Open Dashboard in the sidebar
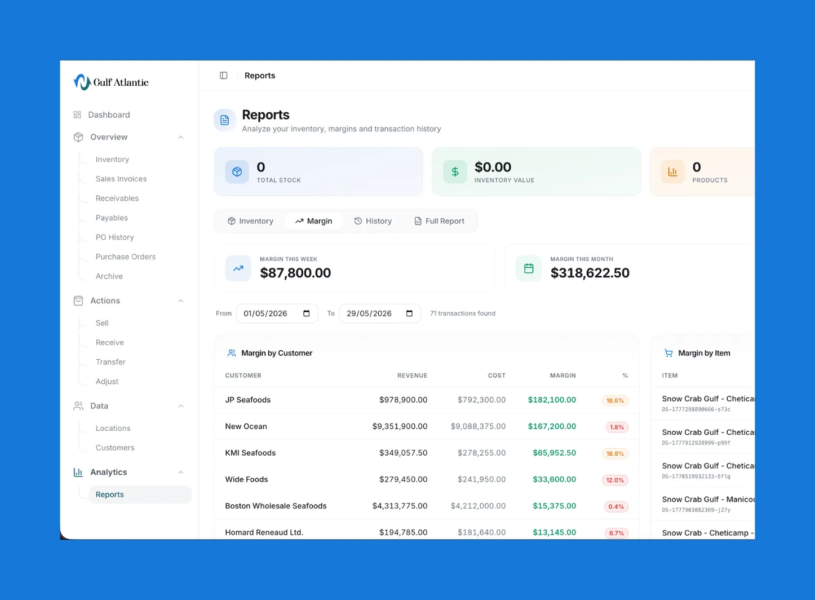815x600 pixels. pos(109,114)
